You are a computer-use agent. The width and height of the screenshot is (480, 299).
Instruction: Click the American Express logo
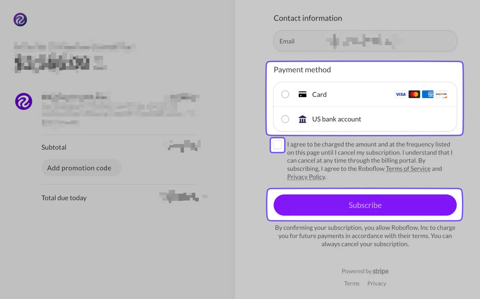tap(427, 94)
